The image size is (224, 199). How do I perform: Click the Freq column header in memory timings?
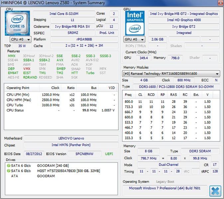[x=128, y=95]
